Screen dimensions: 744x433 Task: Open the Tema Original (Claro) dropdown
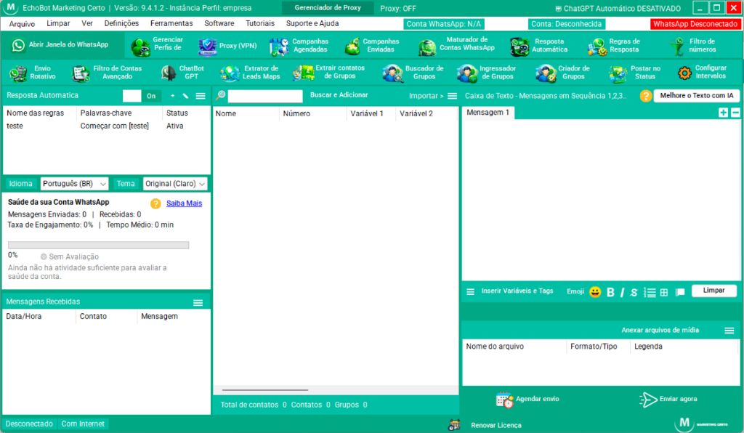click(175, 184)
